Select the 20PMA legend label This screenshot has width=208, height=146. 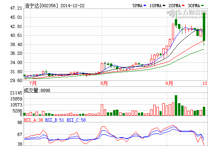(x=175, y=6)
